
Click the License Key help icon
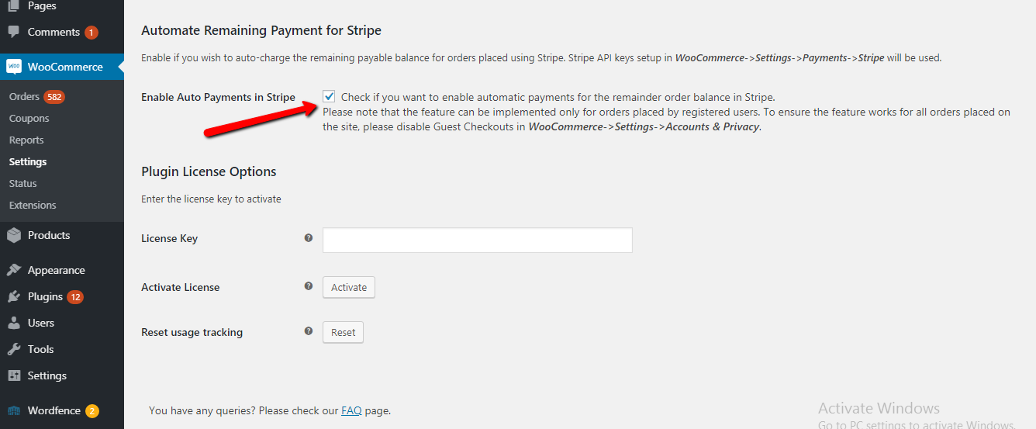(309, 238)
